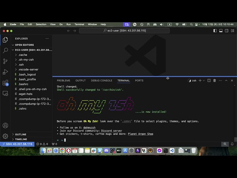Kill the terminal with trash icon
The image size is (237, 178).
coord(214,80)
